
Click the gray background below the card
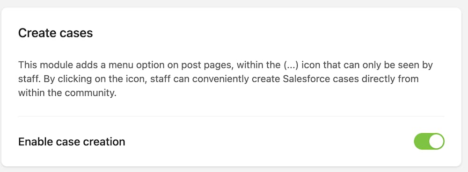coord(234,169)
